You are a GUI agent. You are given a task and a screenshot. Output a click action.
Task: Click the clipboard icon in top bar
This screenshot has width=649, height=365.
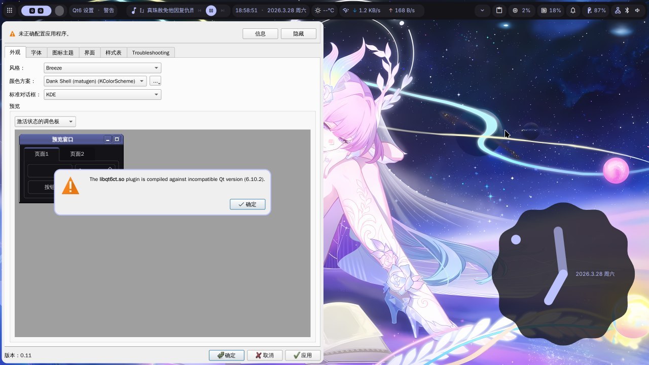coord(499,10)
